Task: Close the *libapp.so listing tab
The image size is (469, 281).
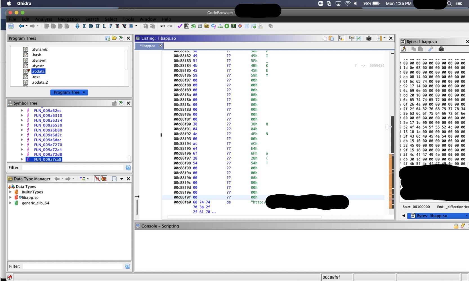Action: tap(161, 46)
